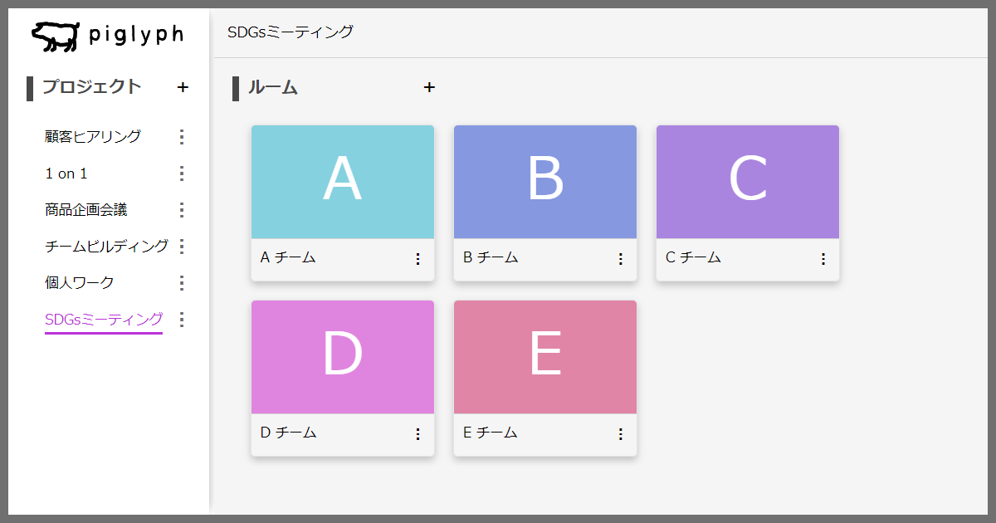Viewport: 996px width, 523px height.
Task: Open the 1 on 1 project
Action: coord(66,174)
